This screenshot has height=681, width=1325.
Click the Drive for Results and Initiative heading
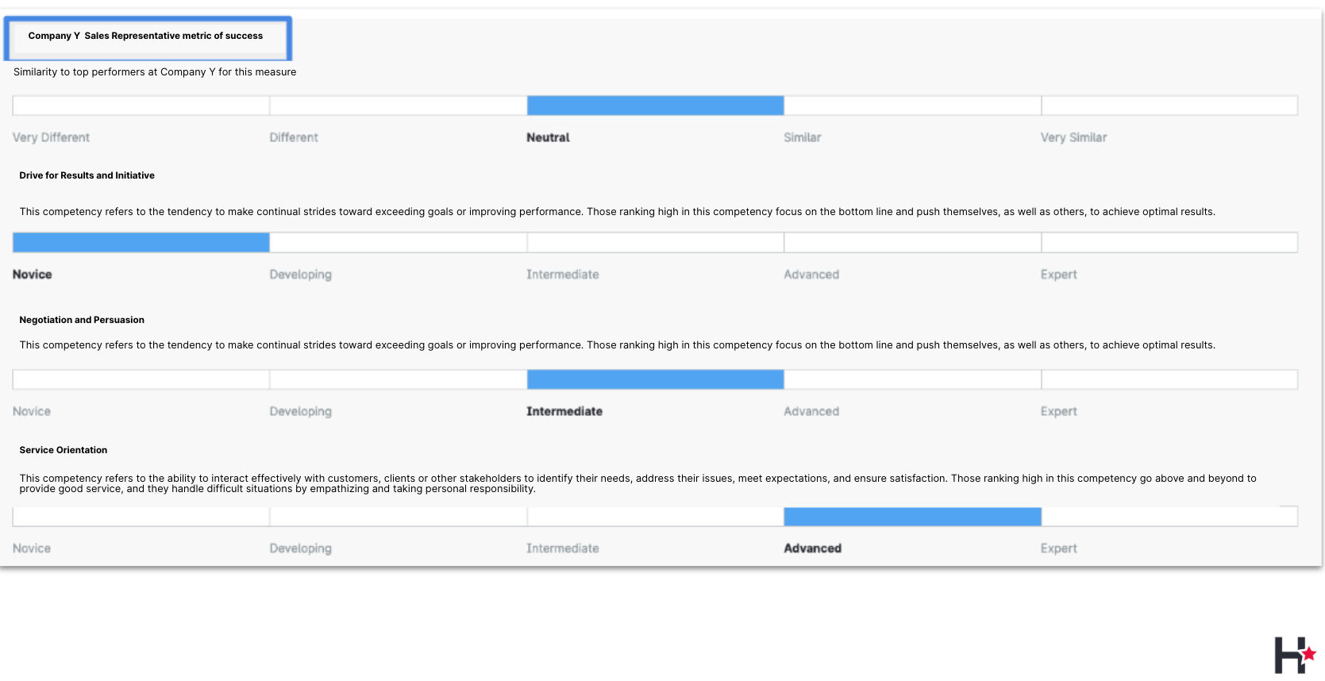(x=87, y=175)
